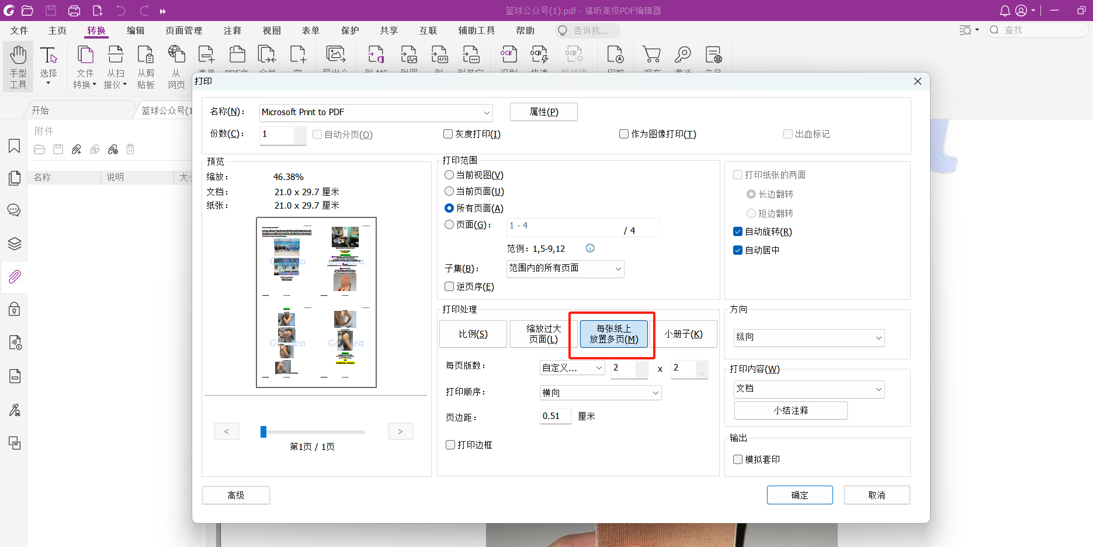Click the Scale print handling button
This screenshot has height=547, width=1093.
473,334
